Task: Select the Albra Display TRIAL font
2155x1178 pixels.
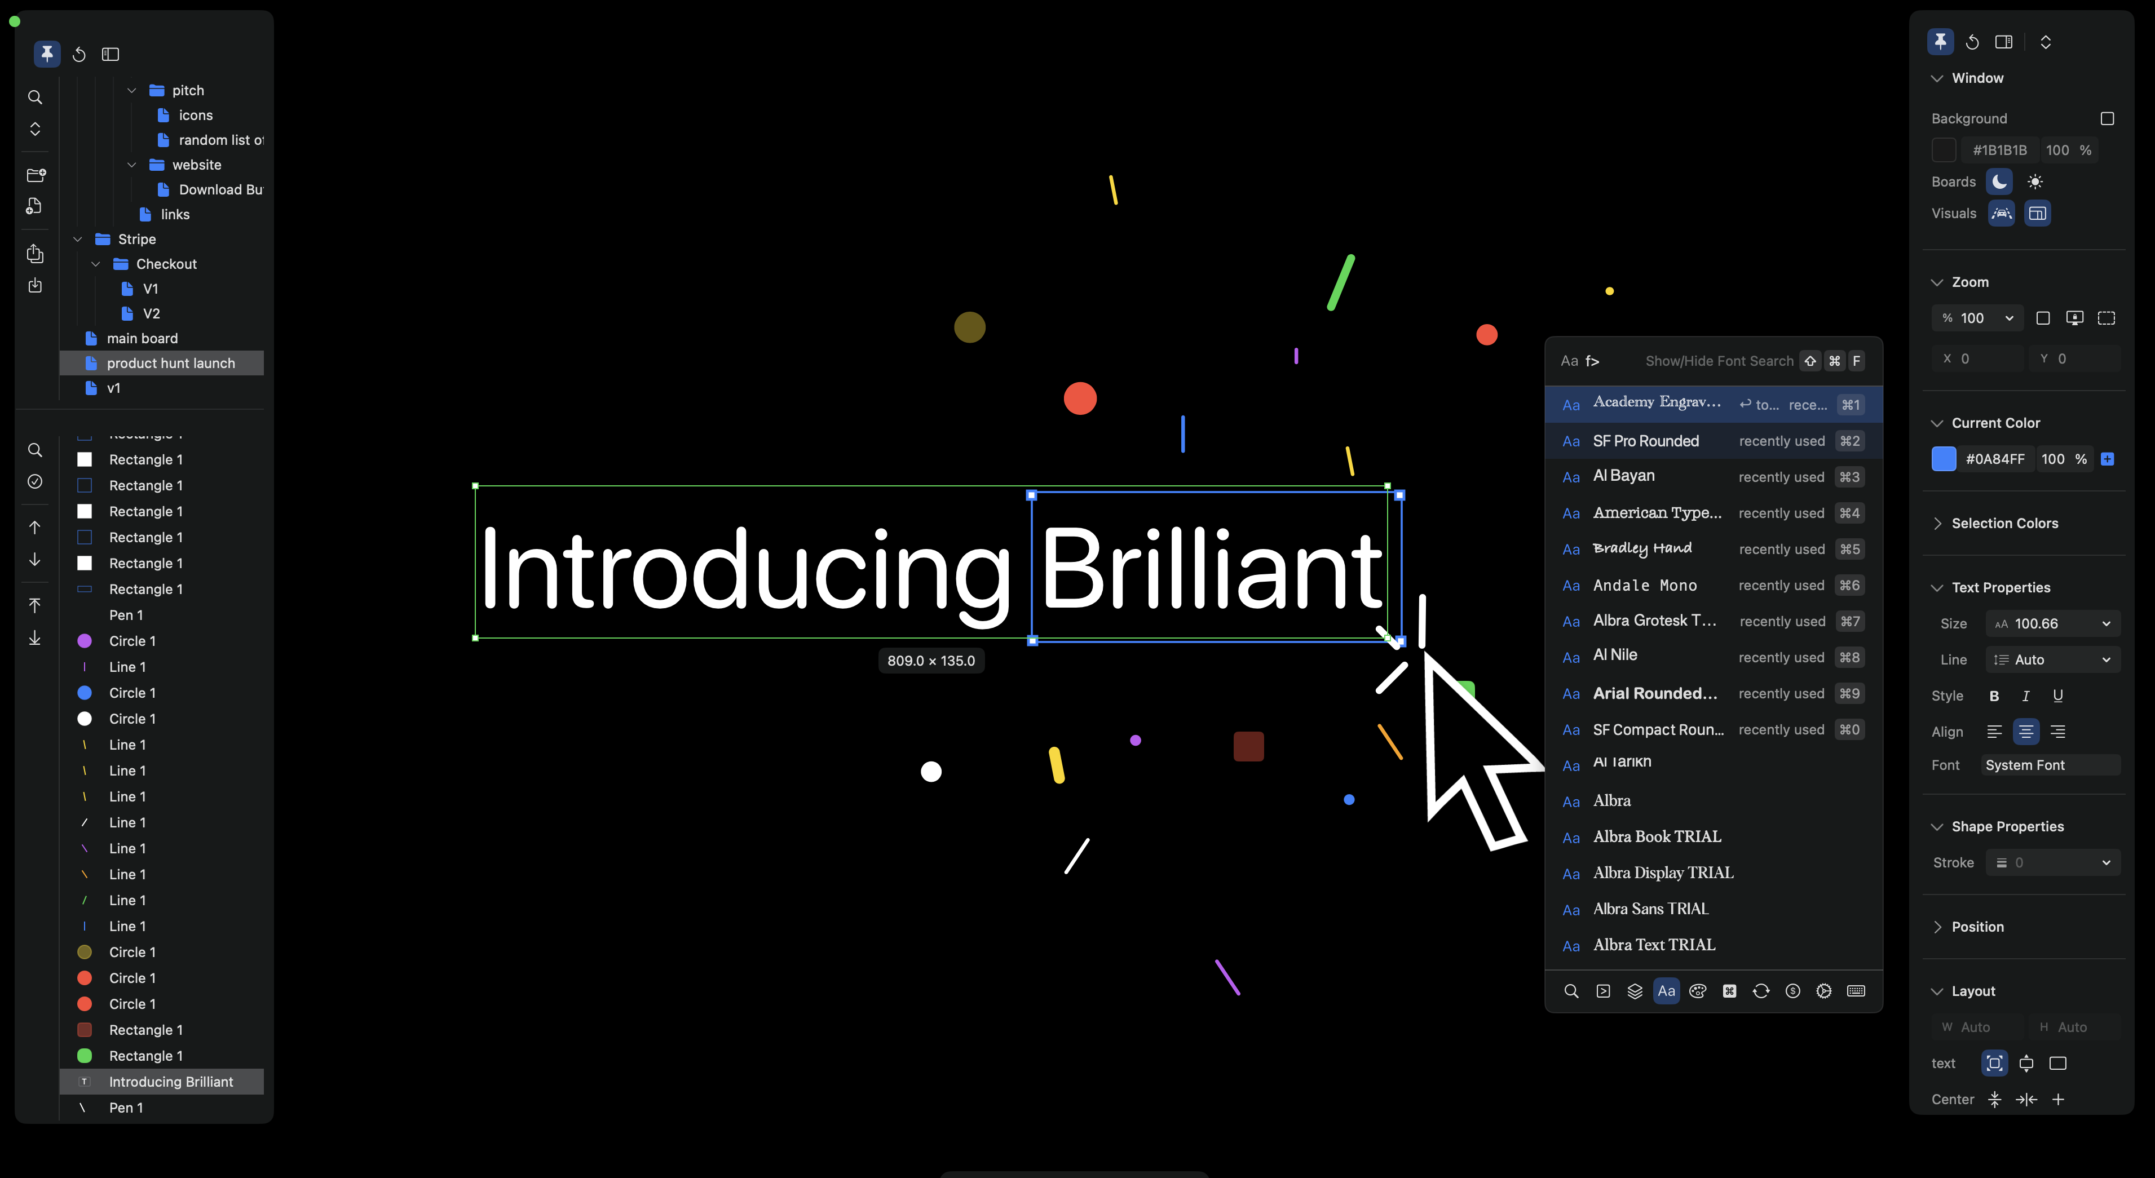Action: coord(1714,873)
